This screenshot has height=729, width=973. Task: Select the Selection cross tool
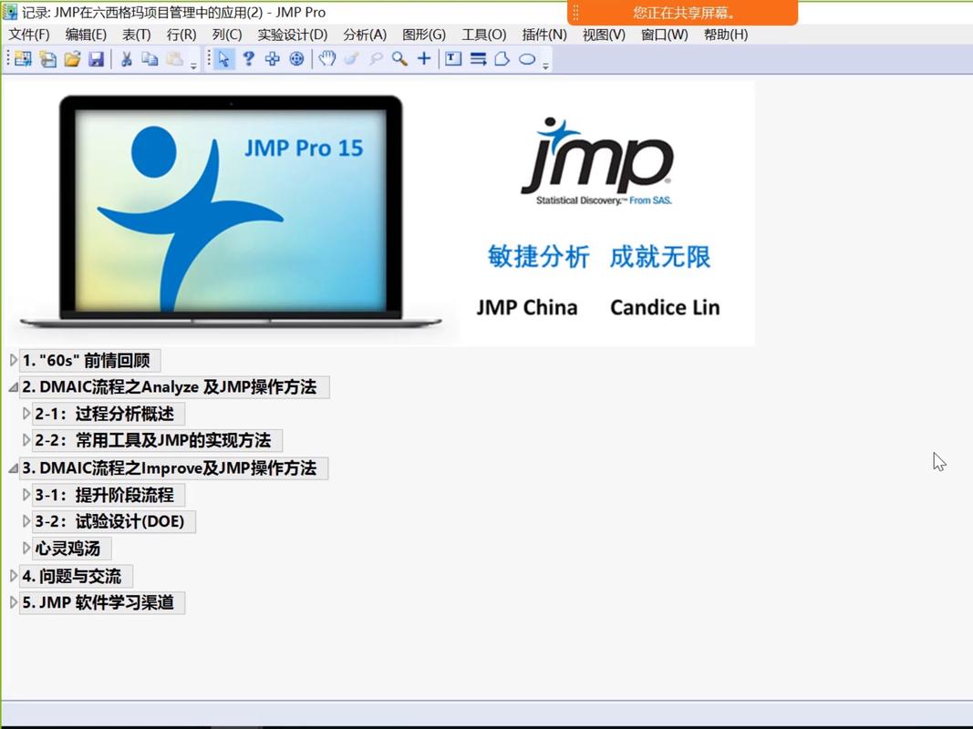pyautogui.click(x=272, y=59)
